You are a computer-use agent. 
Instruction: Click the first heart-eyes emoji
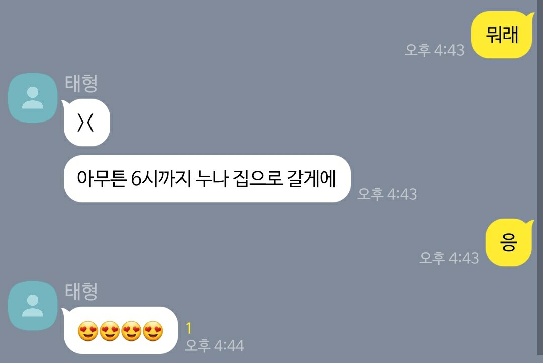[87, 331]
